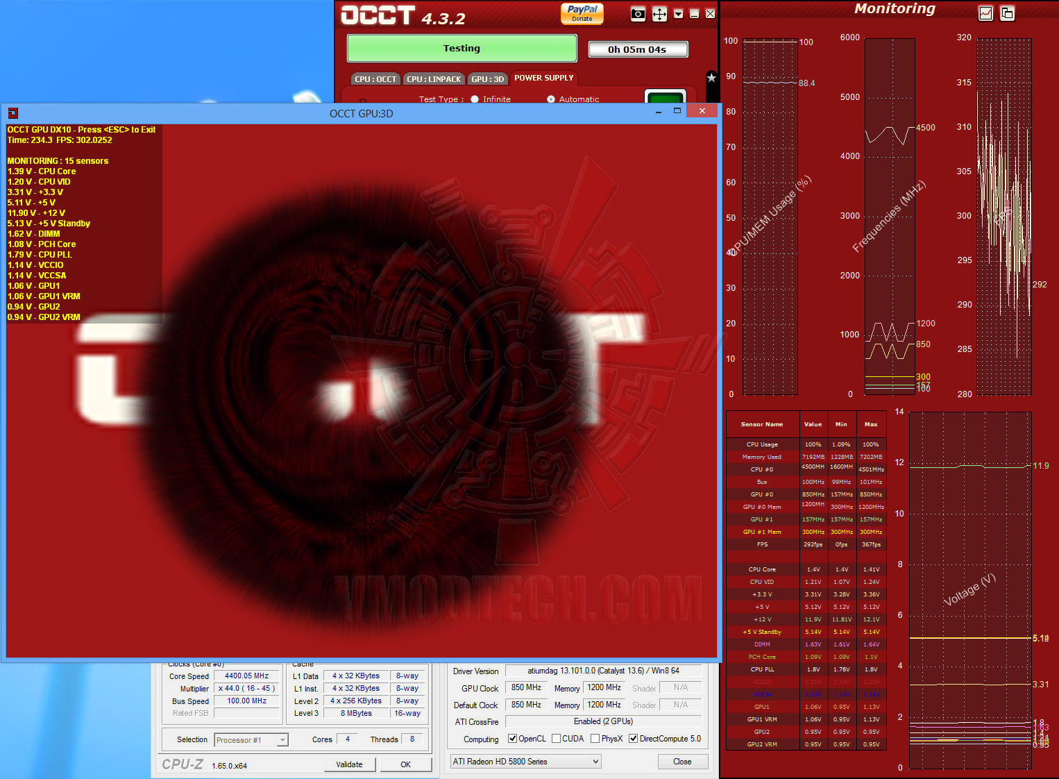Click the Driver Version field in GPU-Z

(x=604, y=671)
